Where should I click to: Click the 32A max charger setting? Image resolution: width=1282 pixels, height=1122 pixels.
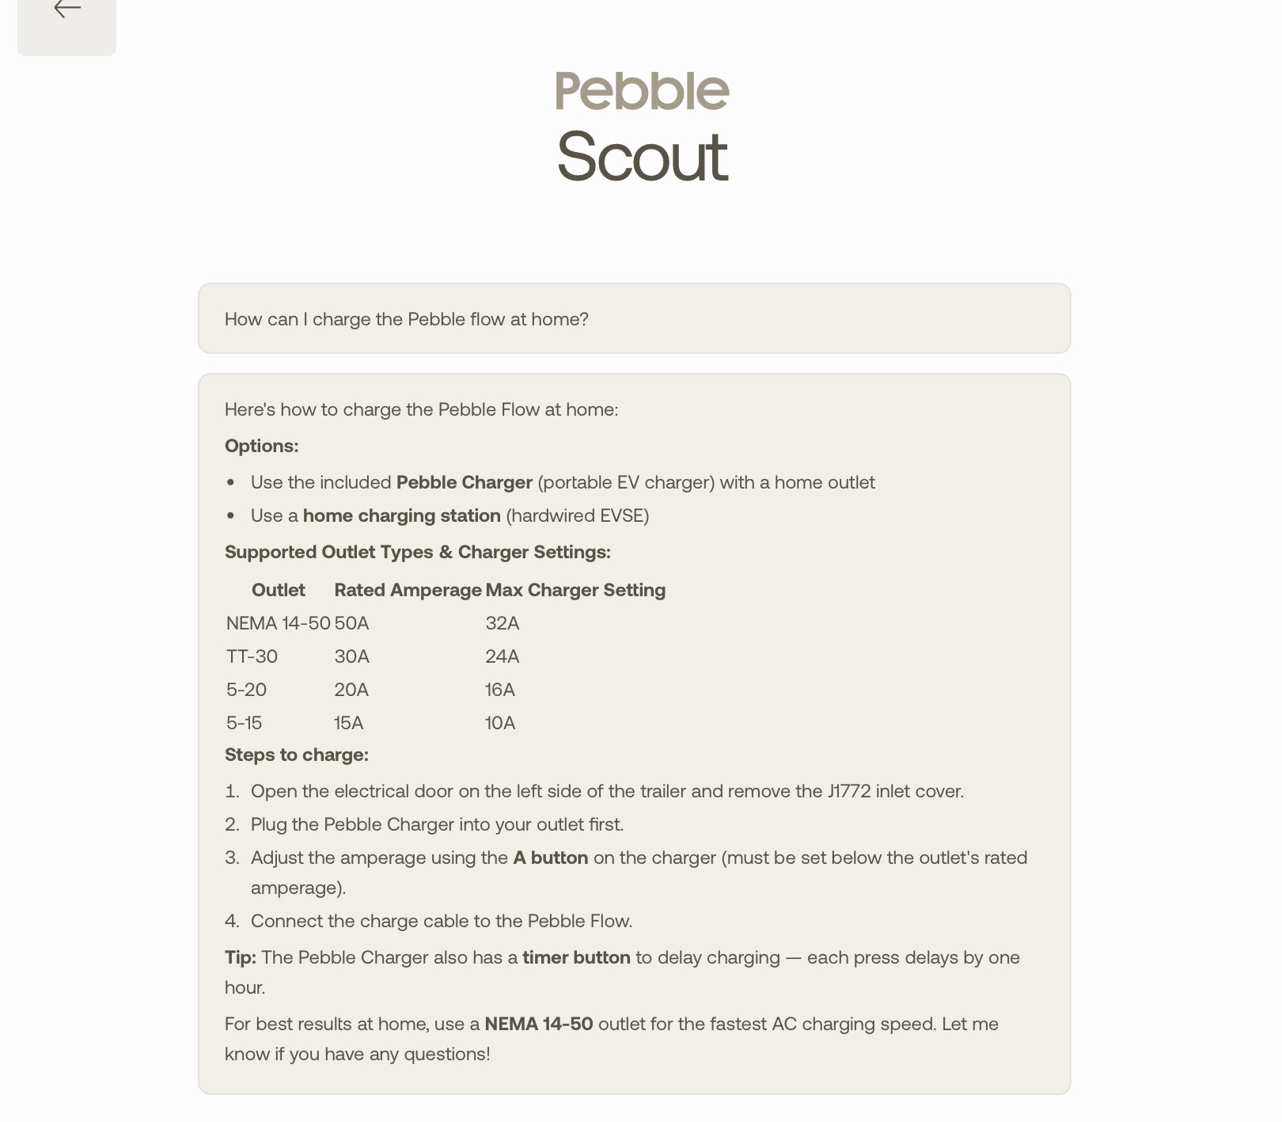pos(503,623)
